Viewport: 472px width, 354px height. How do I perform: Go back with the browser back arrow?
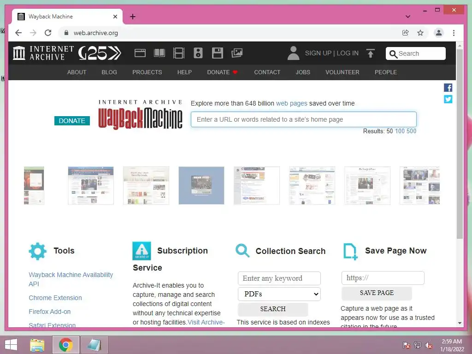pyautogui.click(x=18, y=33)
